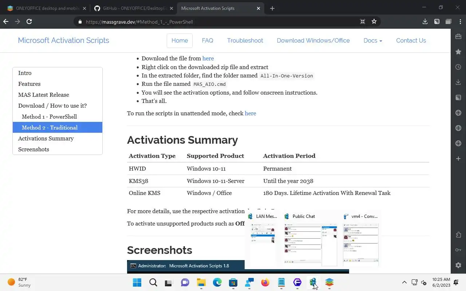Open the Troubleshoot page
Viewport: 466px width, 291px height.
pos(245,40)
